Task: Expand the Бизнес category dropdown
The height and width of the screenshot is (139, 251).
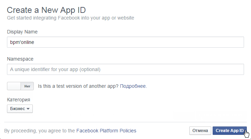Action: [20, 109]
